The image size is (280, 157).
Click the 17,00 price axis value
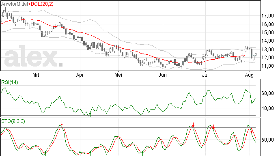[268, 16]
